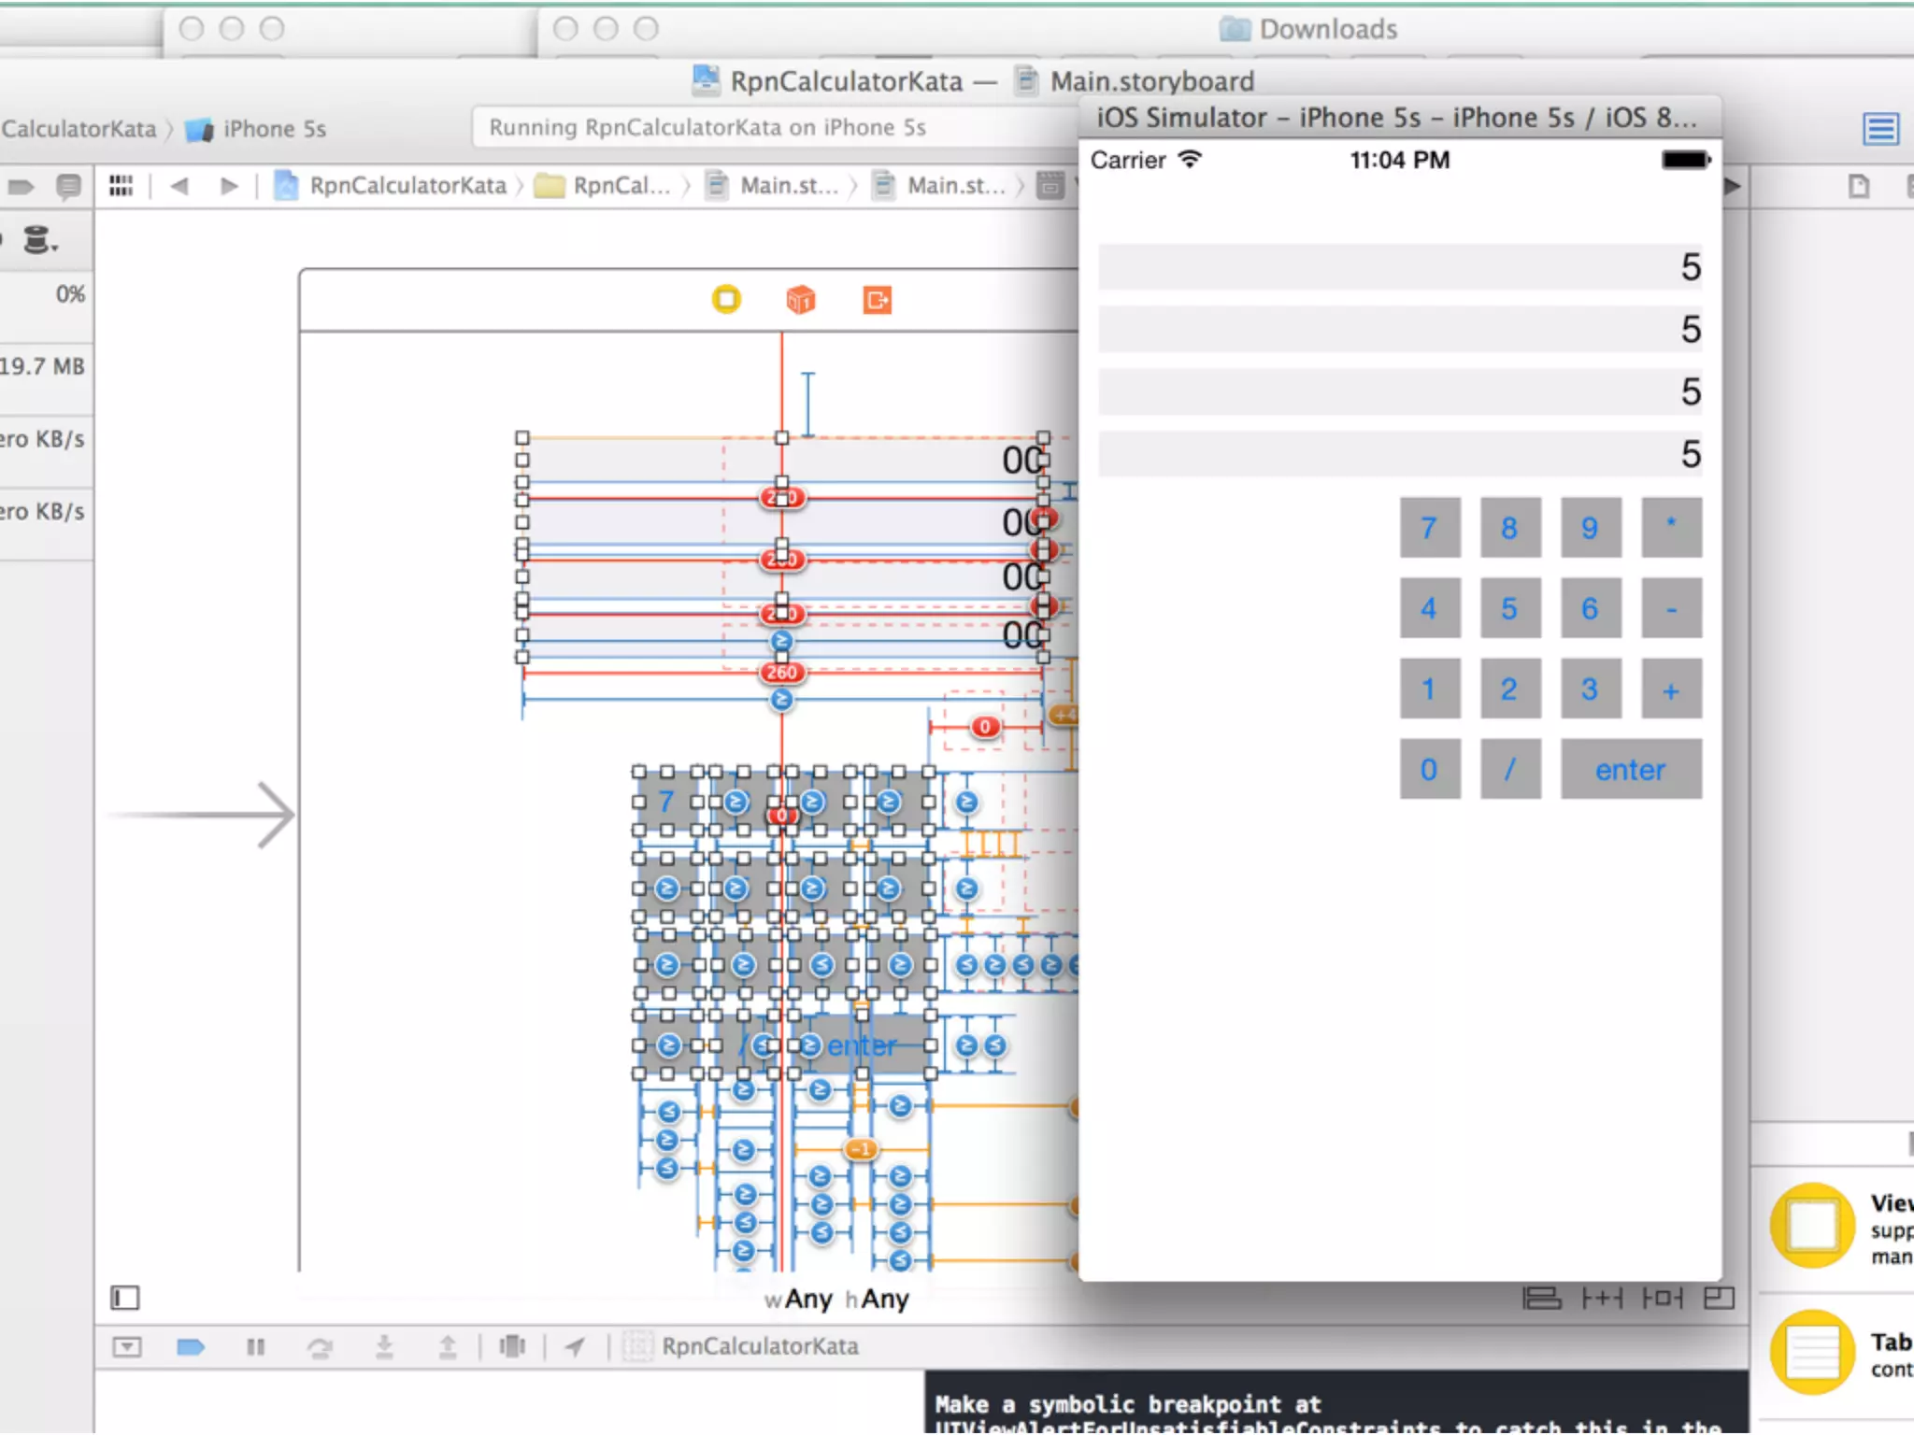The image size is (1914, 1435).
Task: Open the Align constraints tool
Action: pos(1541,1298)
